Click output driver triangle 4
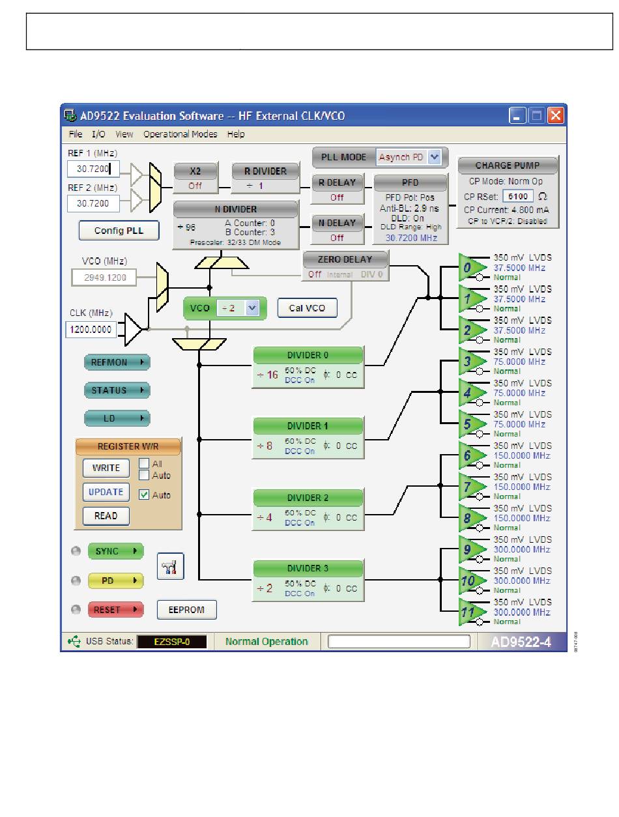The width and height of the screenshot is (619, 817). [x=472, y=392]
